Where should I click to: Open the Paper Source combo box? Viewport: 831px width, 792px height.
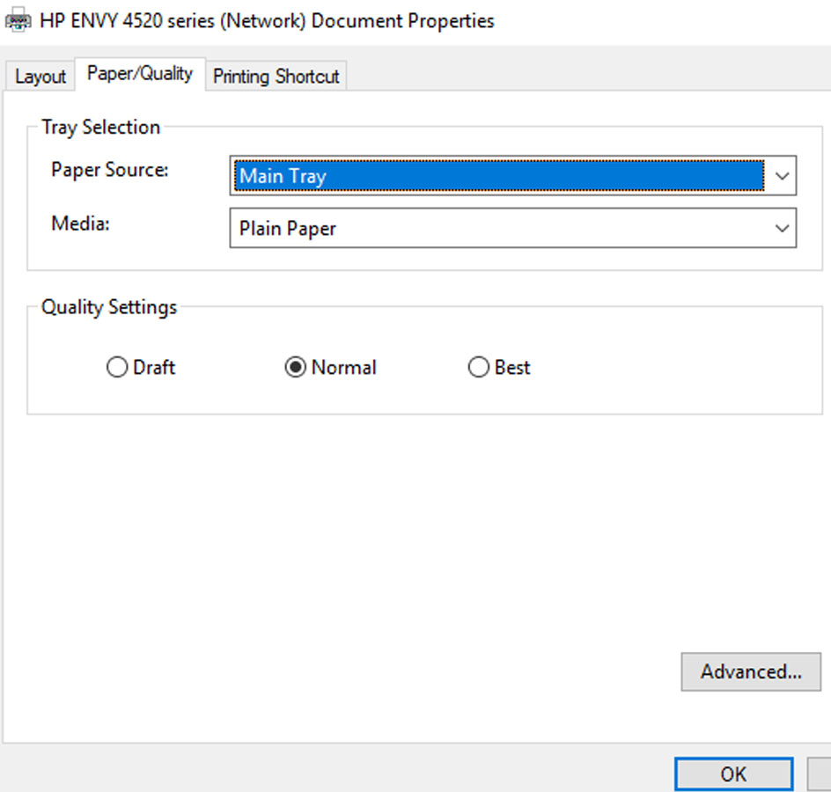513,175
